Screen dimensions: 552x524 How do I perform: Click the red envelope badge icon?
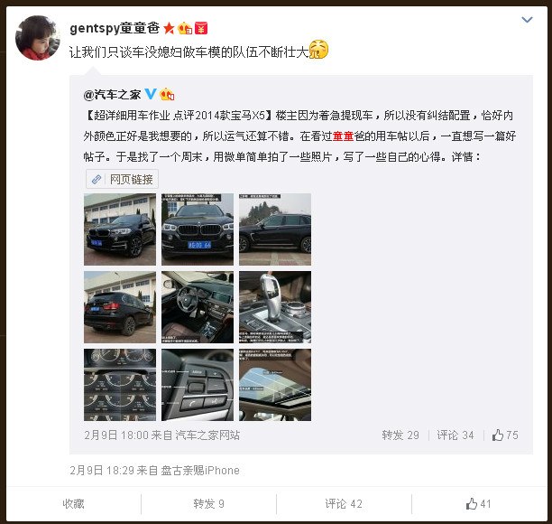tap(201, 28)
